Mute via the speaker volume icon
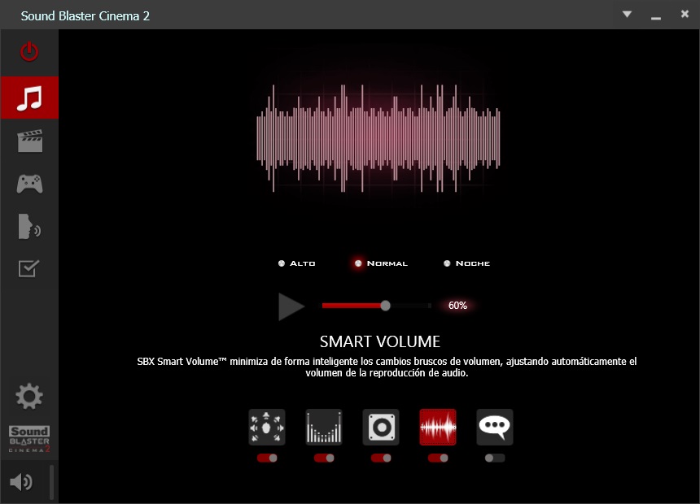 click(x=21, y=482)
